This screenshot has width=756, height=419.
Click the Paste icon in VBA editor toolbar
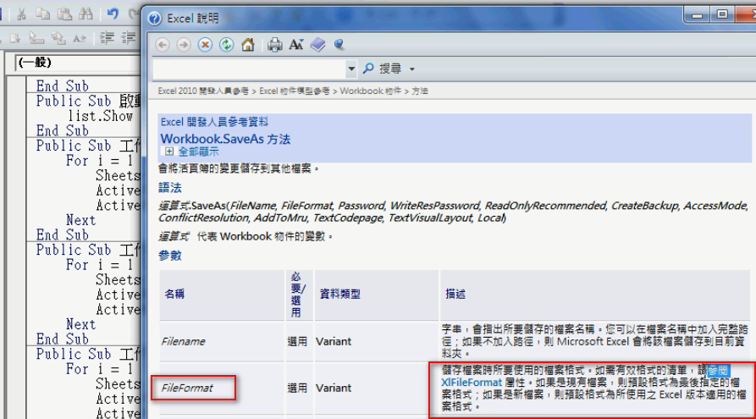[64, 14]
